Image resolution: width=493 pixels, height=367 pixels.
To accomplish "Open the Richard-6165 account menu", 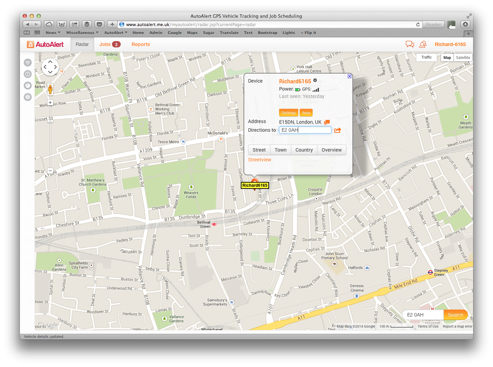I will (450, 44).
